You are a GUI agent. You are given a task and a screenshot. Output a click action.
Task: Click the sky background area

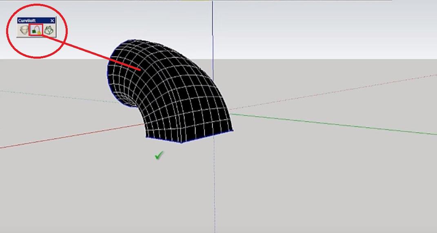click(x=306, y=29)
